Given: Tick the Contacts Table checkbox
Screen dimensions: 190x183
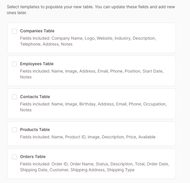Looking at the screenshot, I should click(x=14, y=97).
